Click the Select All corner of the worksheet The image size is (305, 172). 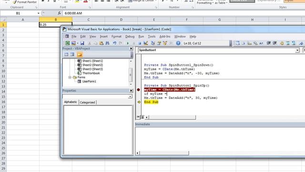[x=3, y=20]
